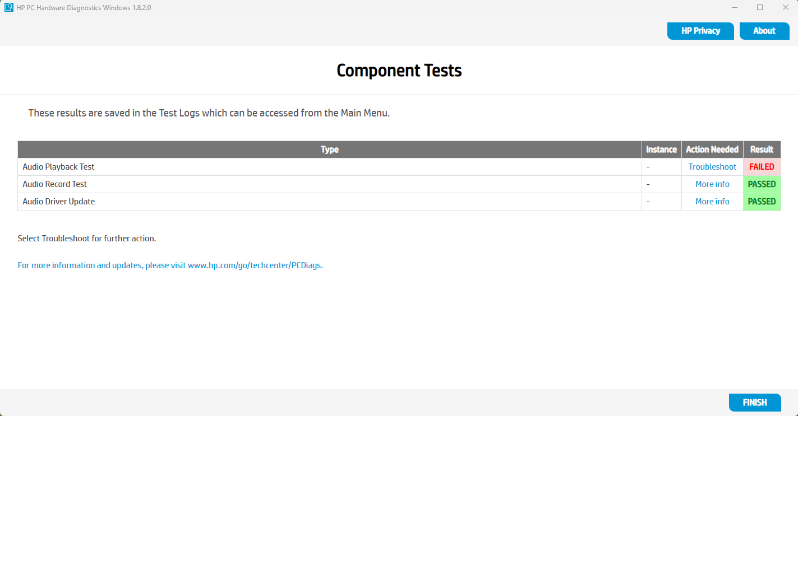Visit the hp.com PCDiags techcenter link
Image resolution: width=798 pixels, height=570 pixels.
point(170,265)
